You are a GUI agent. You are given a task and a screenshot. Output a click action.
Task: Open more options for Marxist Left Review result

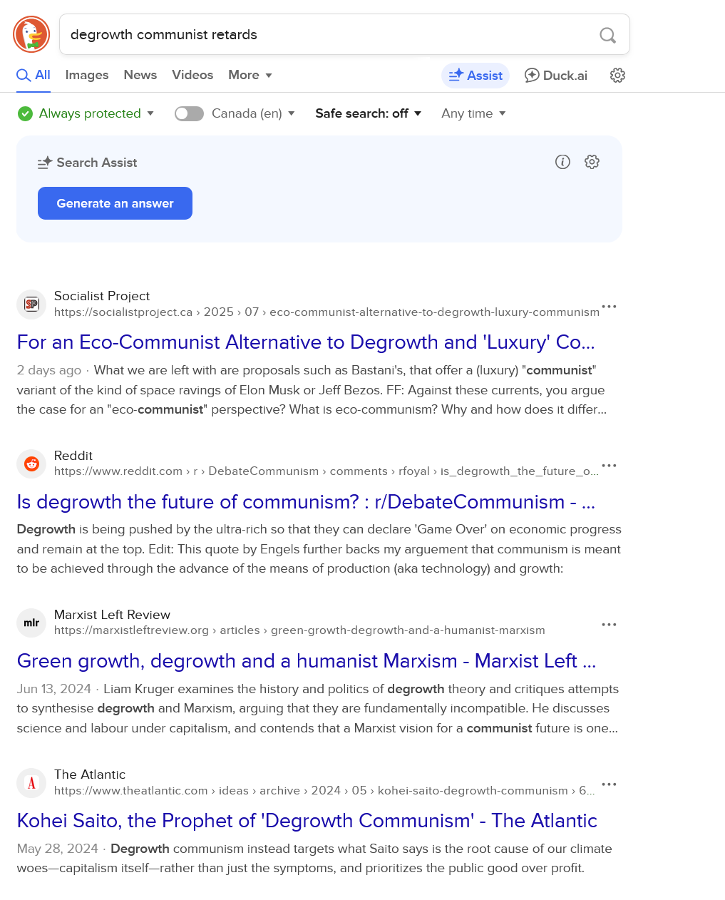pos(609,624)
